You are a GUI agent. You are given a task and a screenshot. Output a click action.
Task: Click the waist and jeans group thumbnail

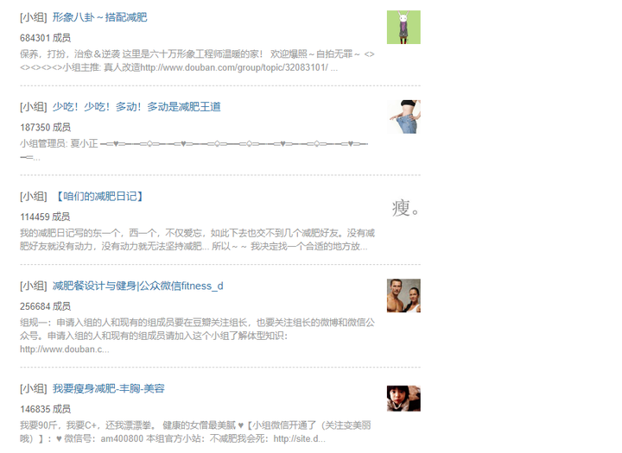pos(403,116)
